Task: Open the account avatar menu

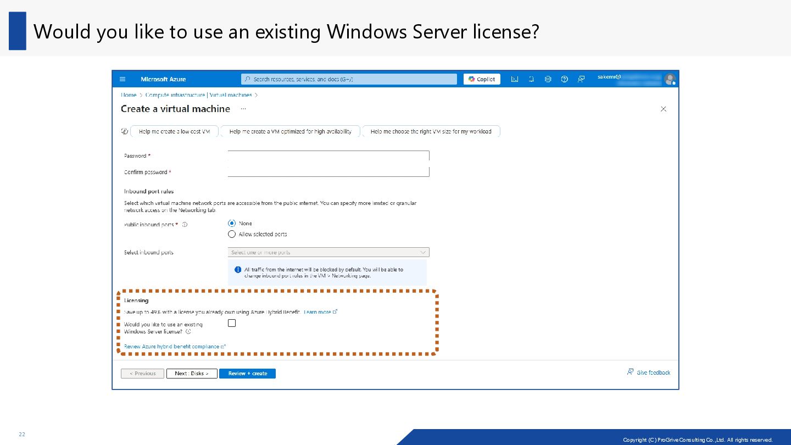Action: tap(670, 79)
